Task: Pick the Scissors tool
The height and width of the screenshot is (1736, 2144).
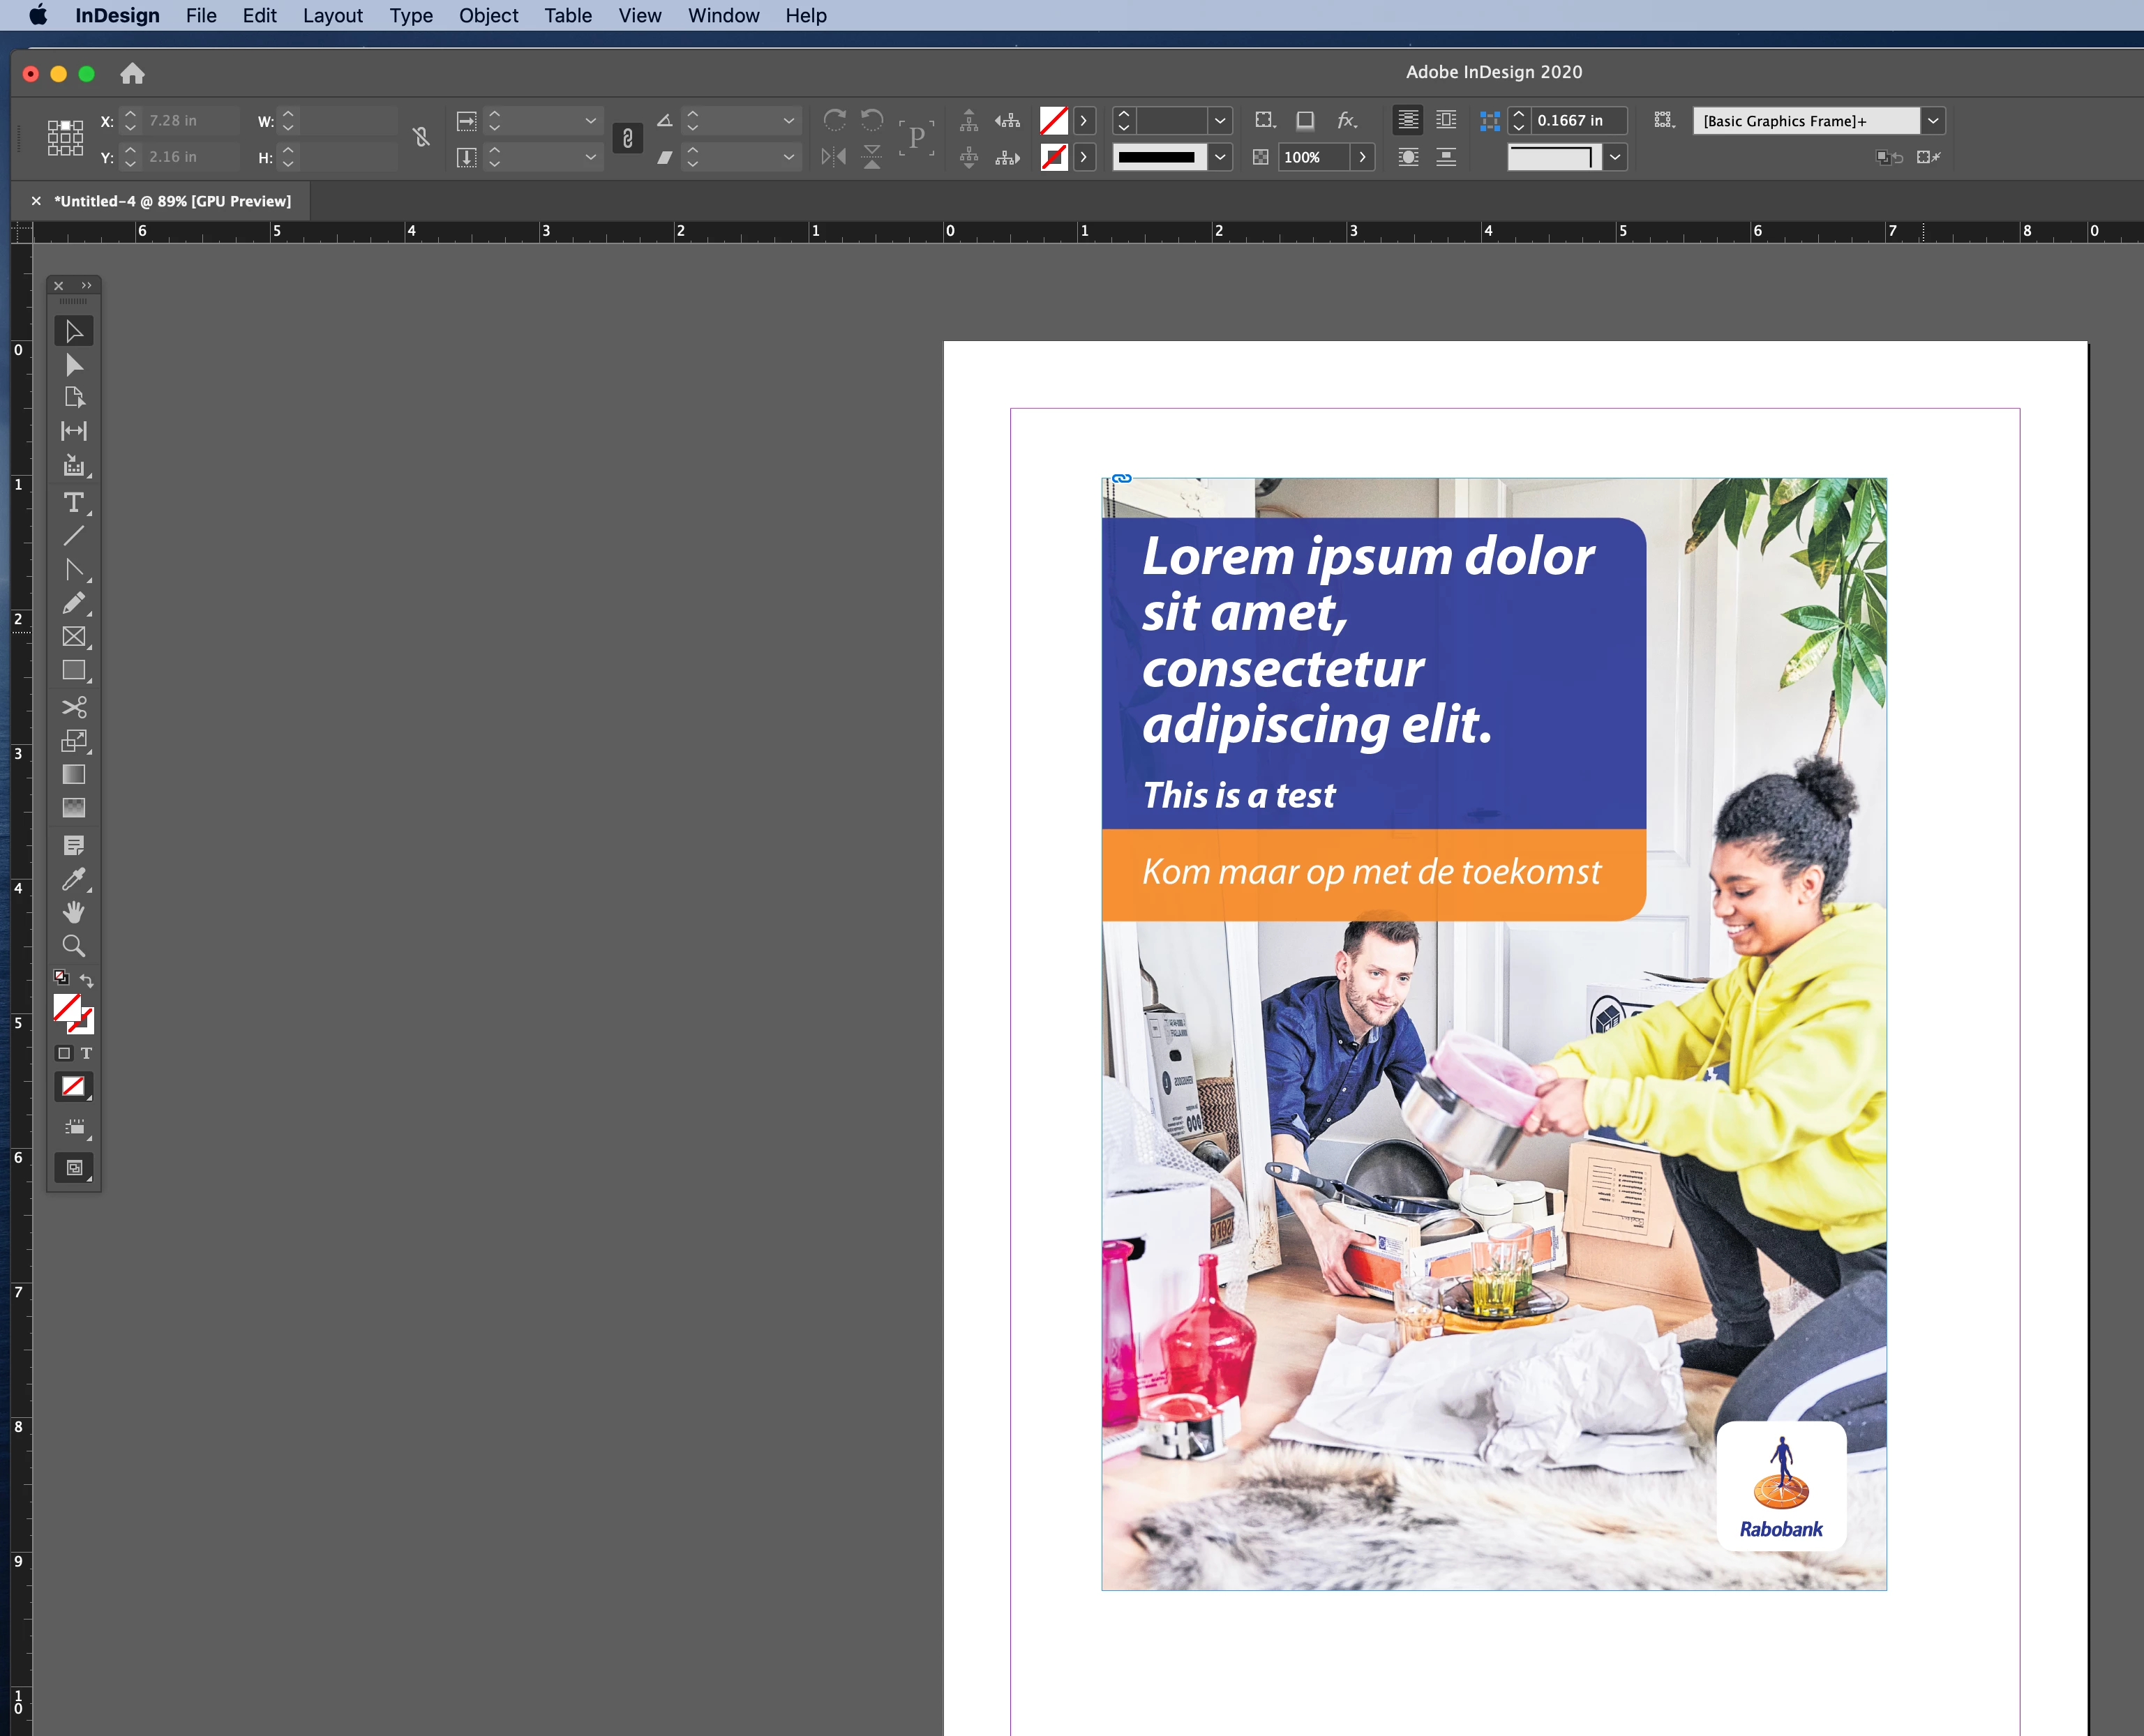Action: [x=73, y=707]
